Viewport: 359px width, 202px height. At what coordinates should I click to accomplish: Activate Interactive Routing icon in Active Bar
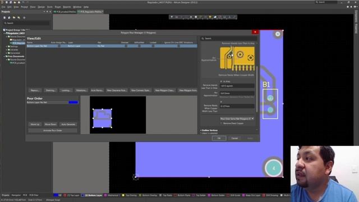201,17
